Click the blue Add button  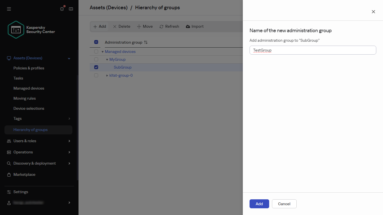click(x=259, y=204)
